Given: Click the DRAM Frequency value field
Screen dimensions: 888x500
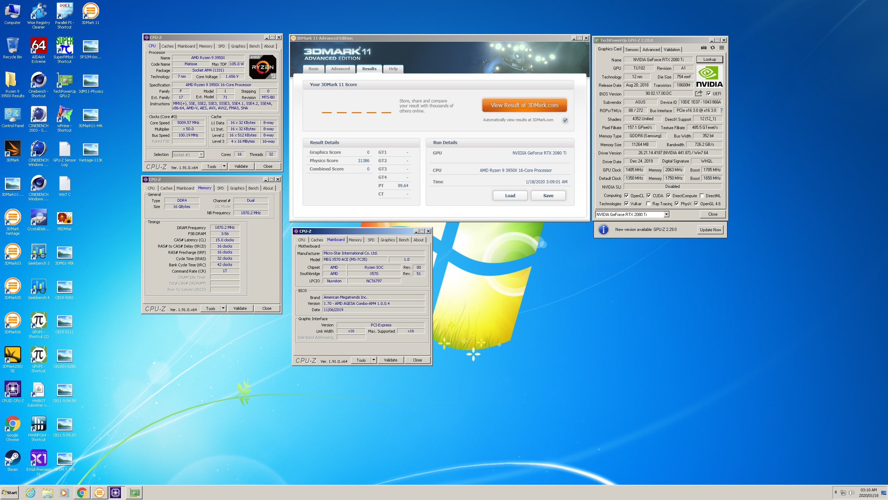Looking at the screenshot, I should coord(225,227).
